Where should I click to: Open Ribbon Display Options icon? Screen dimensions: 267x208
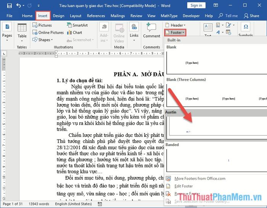click(216, 5)
